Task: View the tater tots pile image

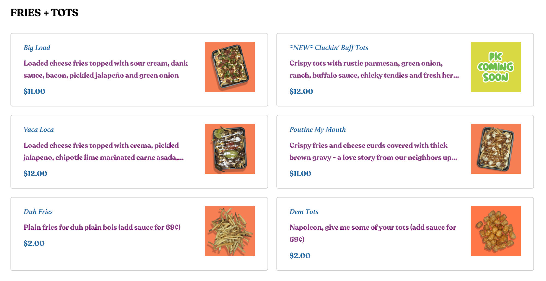Action: pyautogui.click(x=495, y=231)
